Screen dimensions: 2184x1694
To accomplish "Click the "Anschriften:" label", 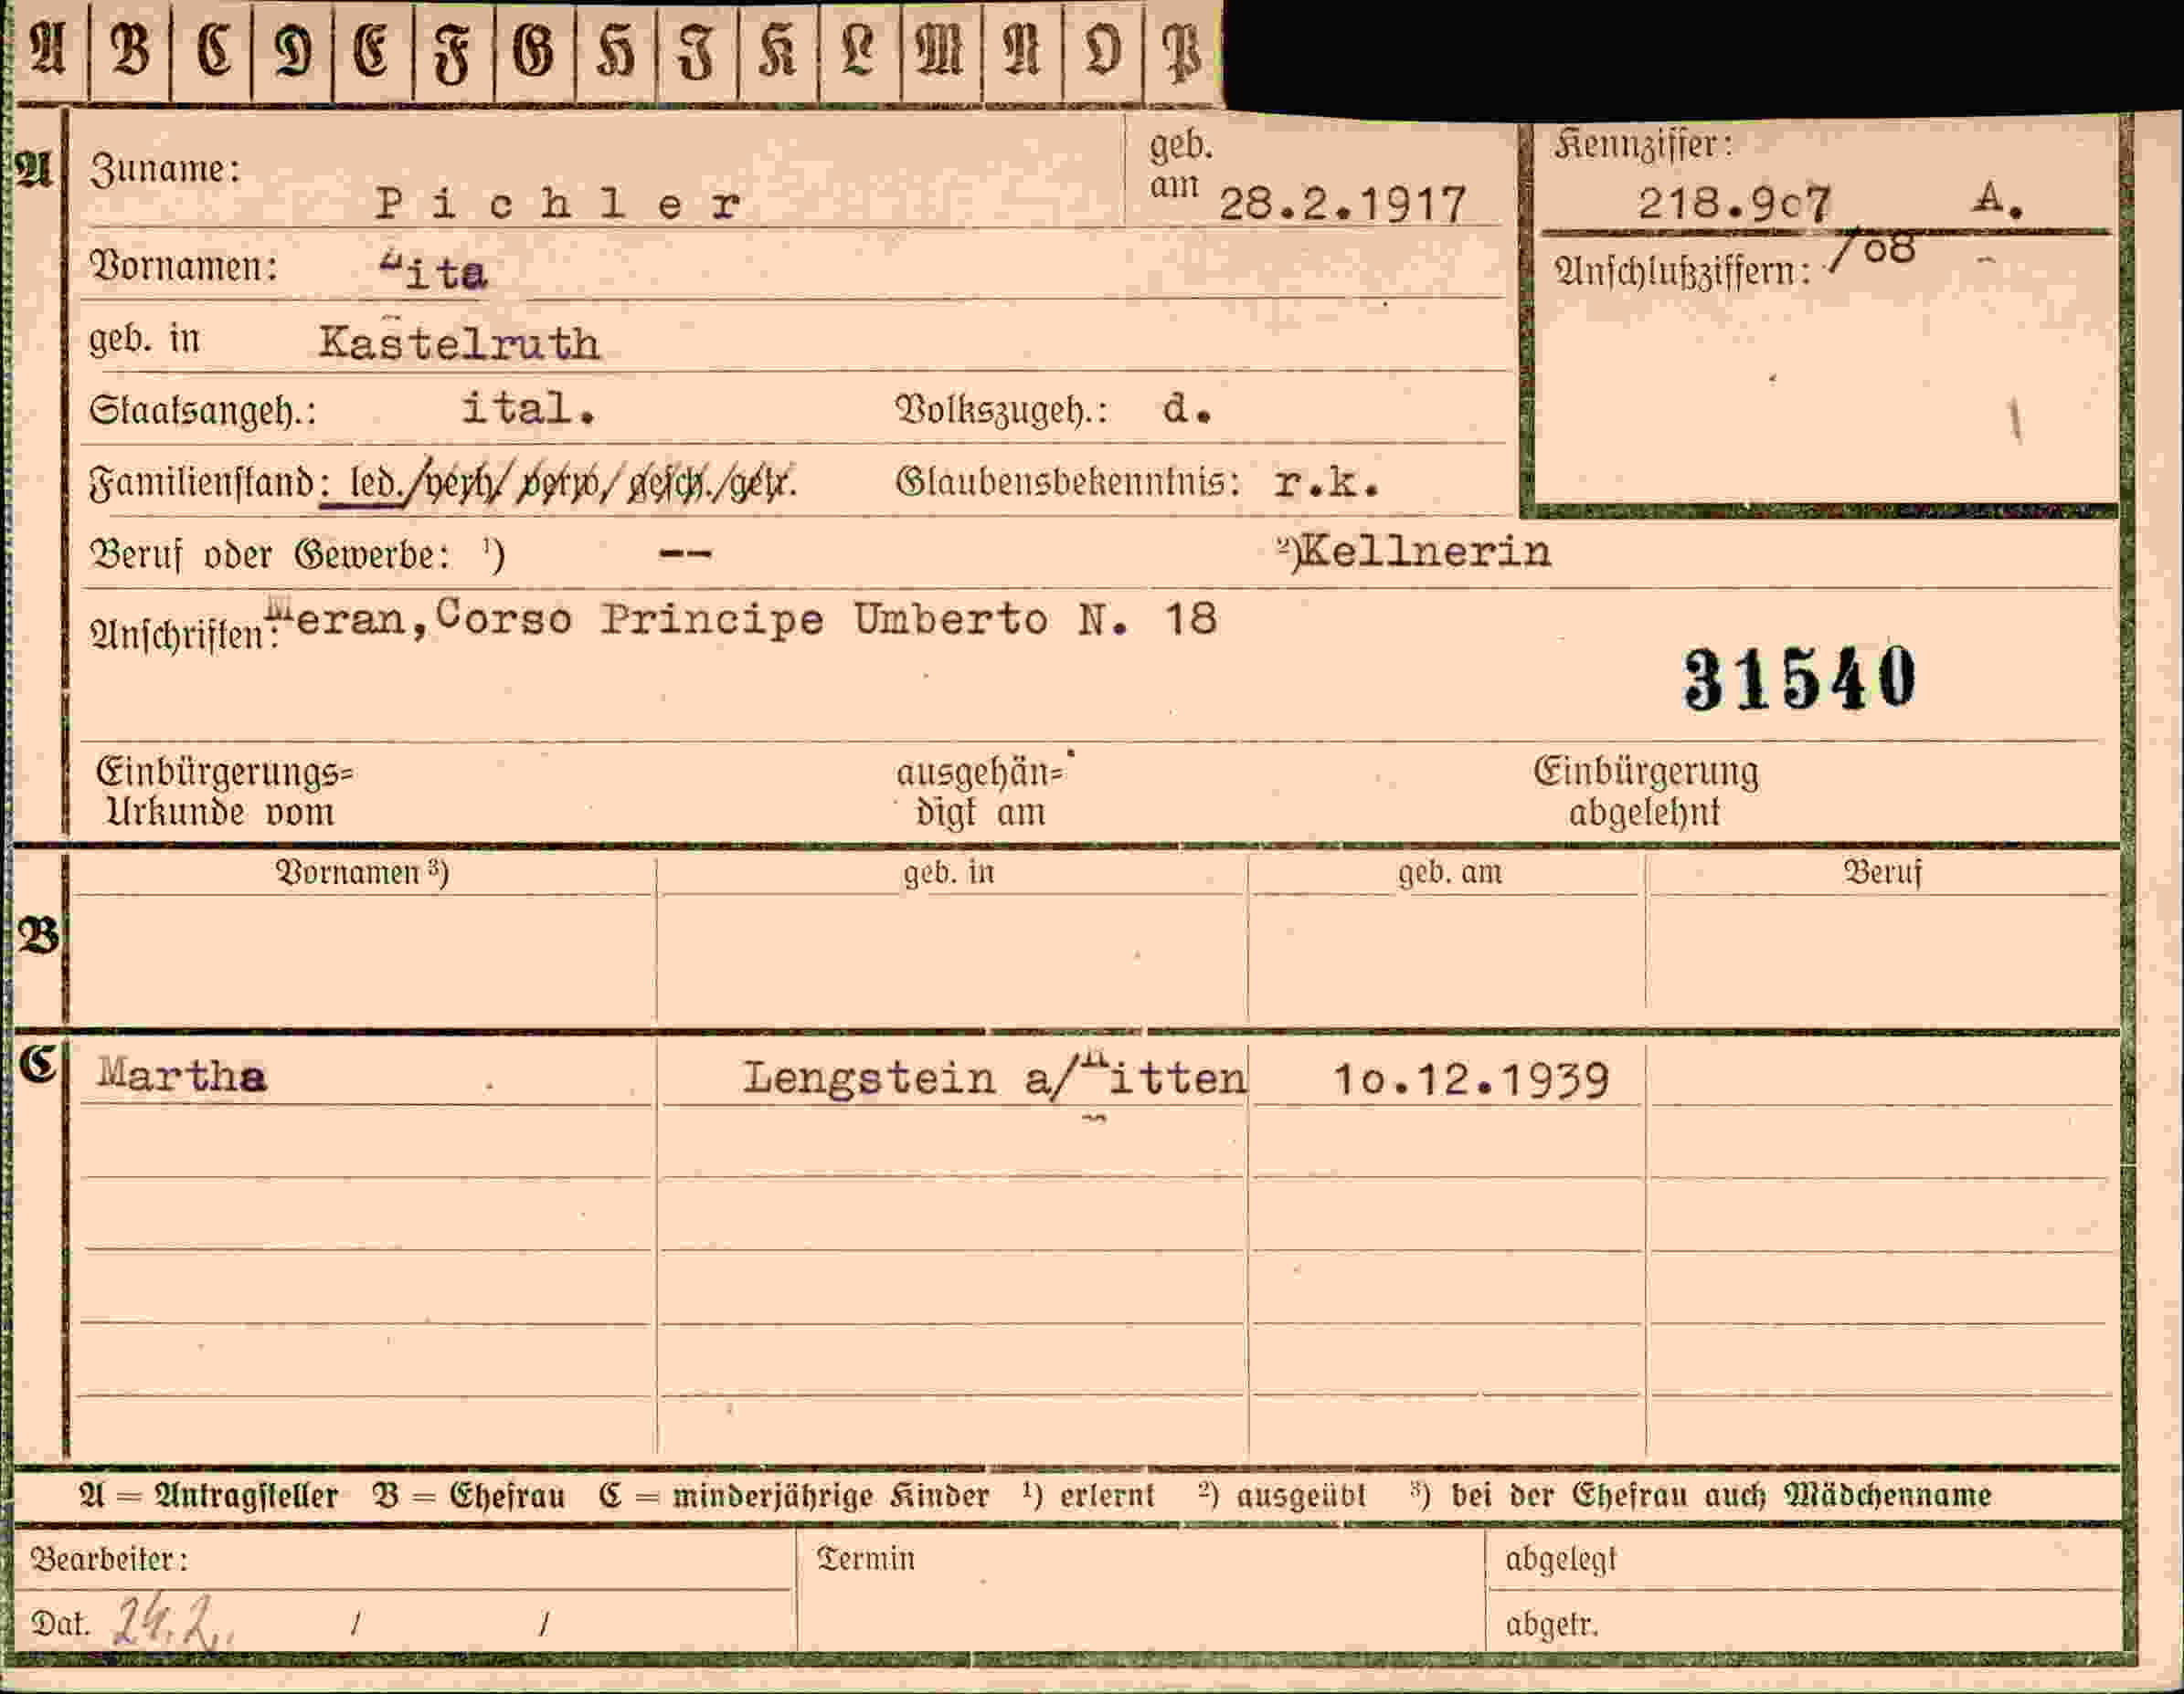I will 184,636.
